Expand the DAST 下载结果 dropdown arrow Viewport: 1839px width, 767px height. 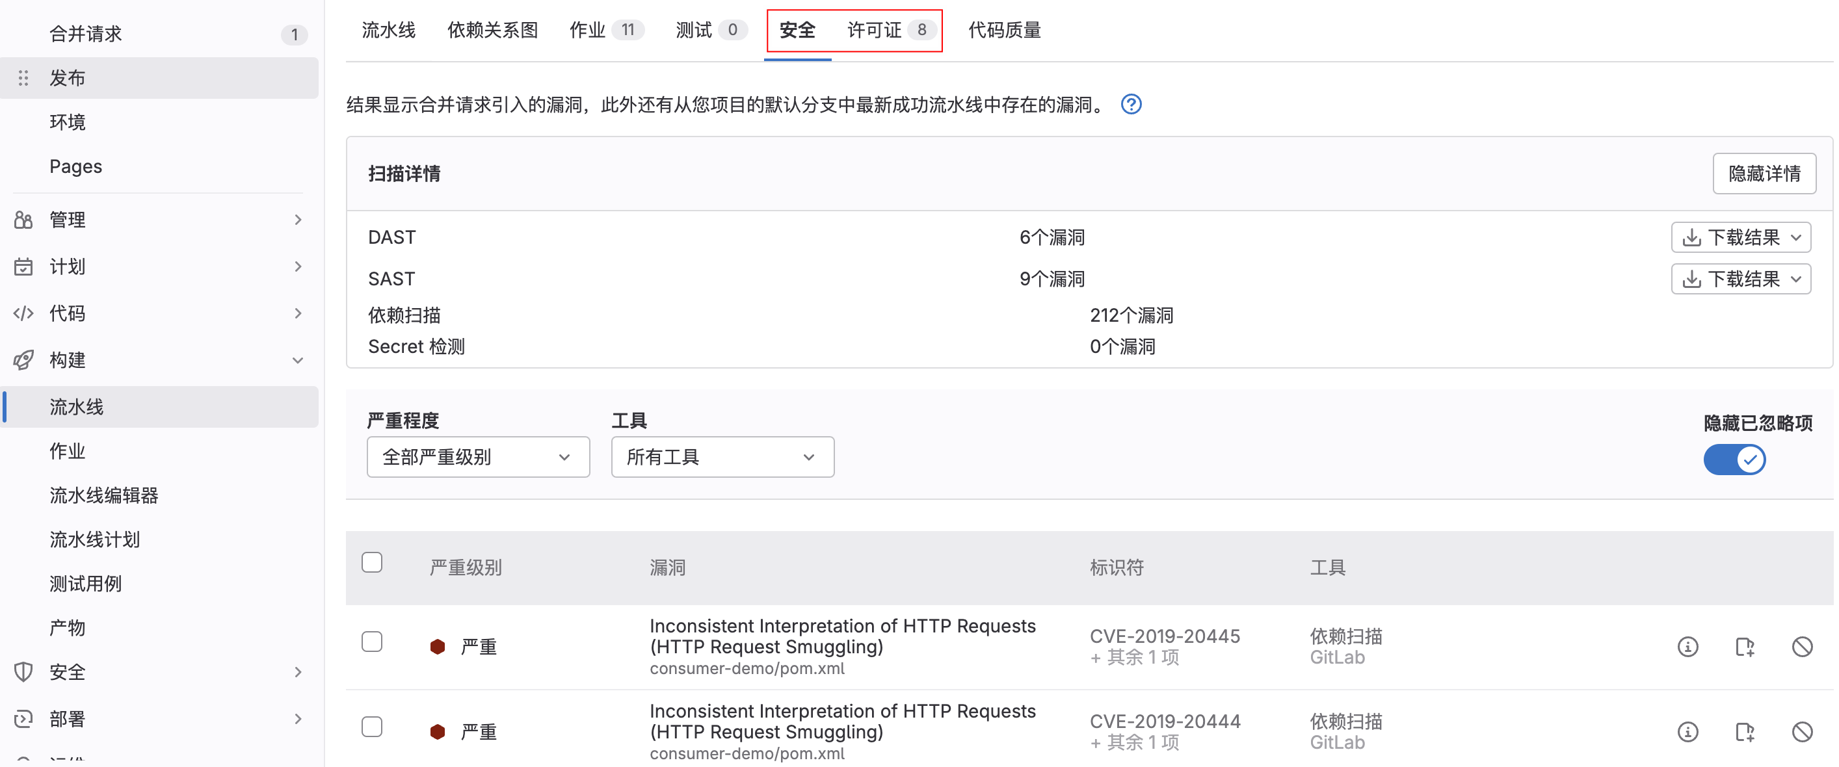(1798, 237)
